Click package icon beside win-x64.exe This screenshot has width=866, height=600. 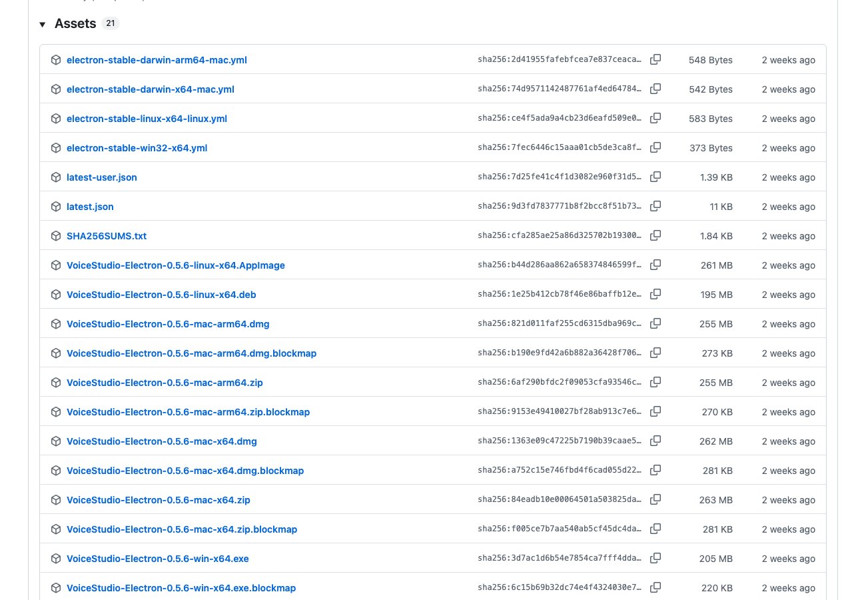coord(56,559)
